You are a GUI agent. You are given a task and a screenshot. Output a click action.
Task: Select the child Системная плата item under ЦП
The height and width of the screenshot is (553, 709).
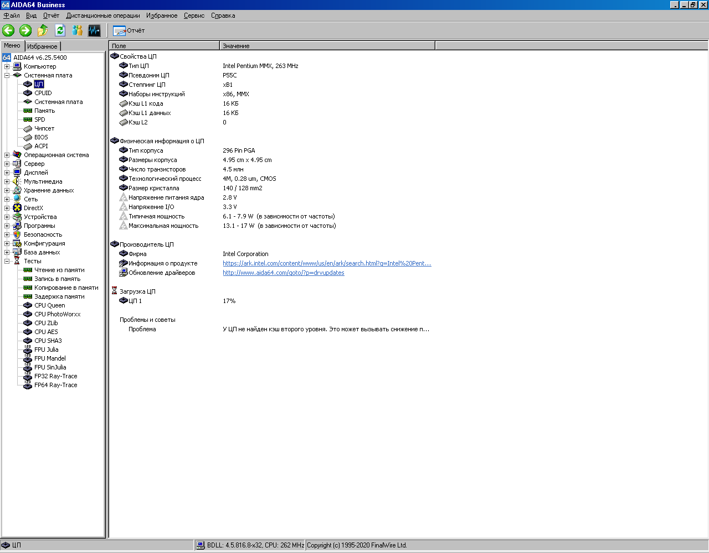tap(58, 102)
